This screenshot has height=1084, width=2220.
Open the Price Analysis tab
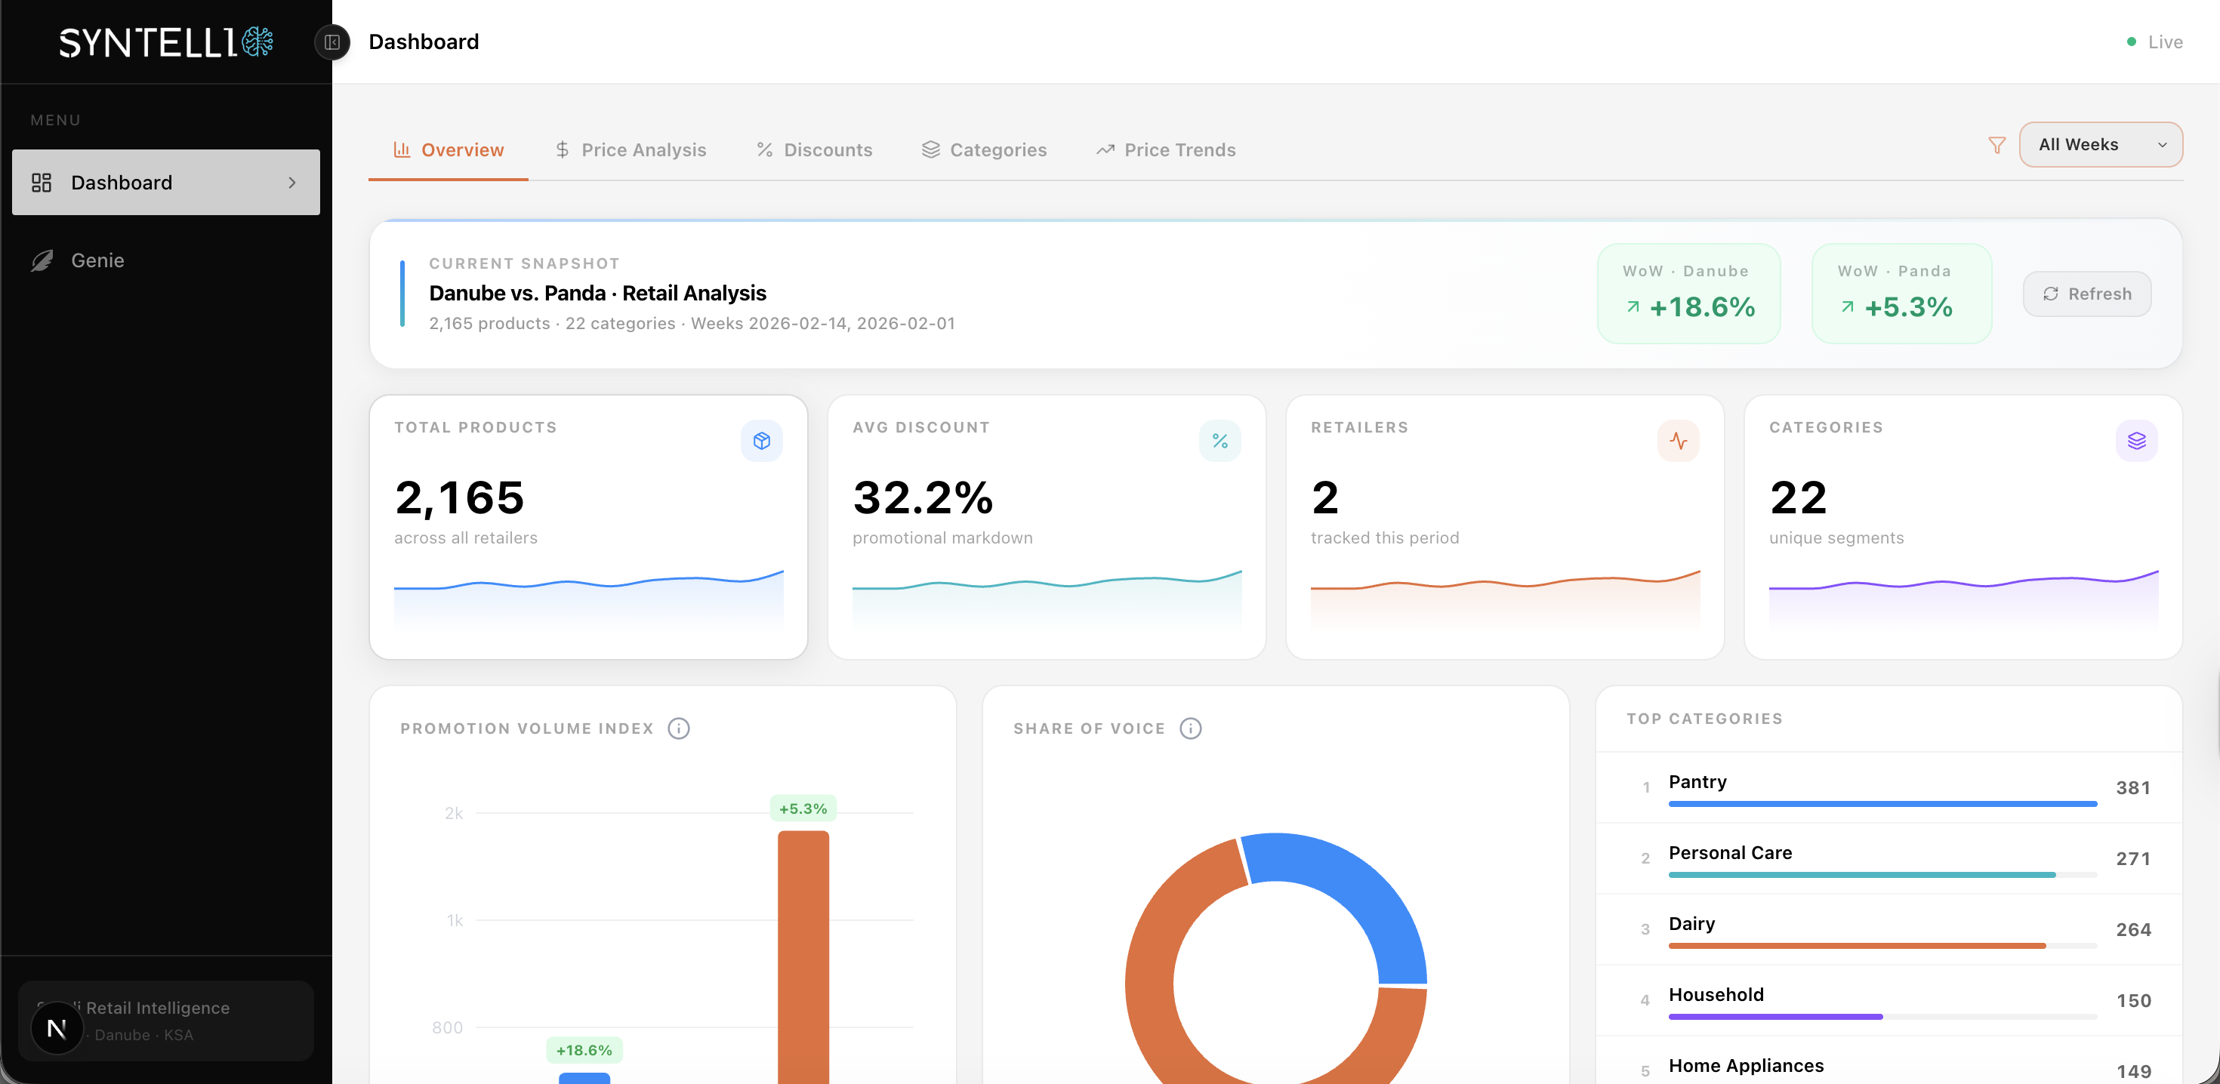631,150
